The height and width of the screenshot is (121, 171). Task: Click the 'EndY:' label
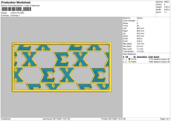pos(125,41)
